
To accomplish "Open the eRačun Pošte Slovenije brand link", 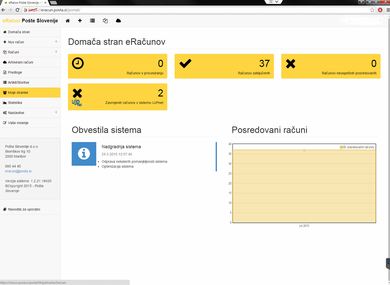I will pos(30,21).
